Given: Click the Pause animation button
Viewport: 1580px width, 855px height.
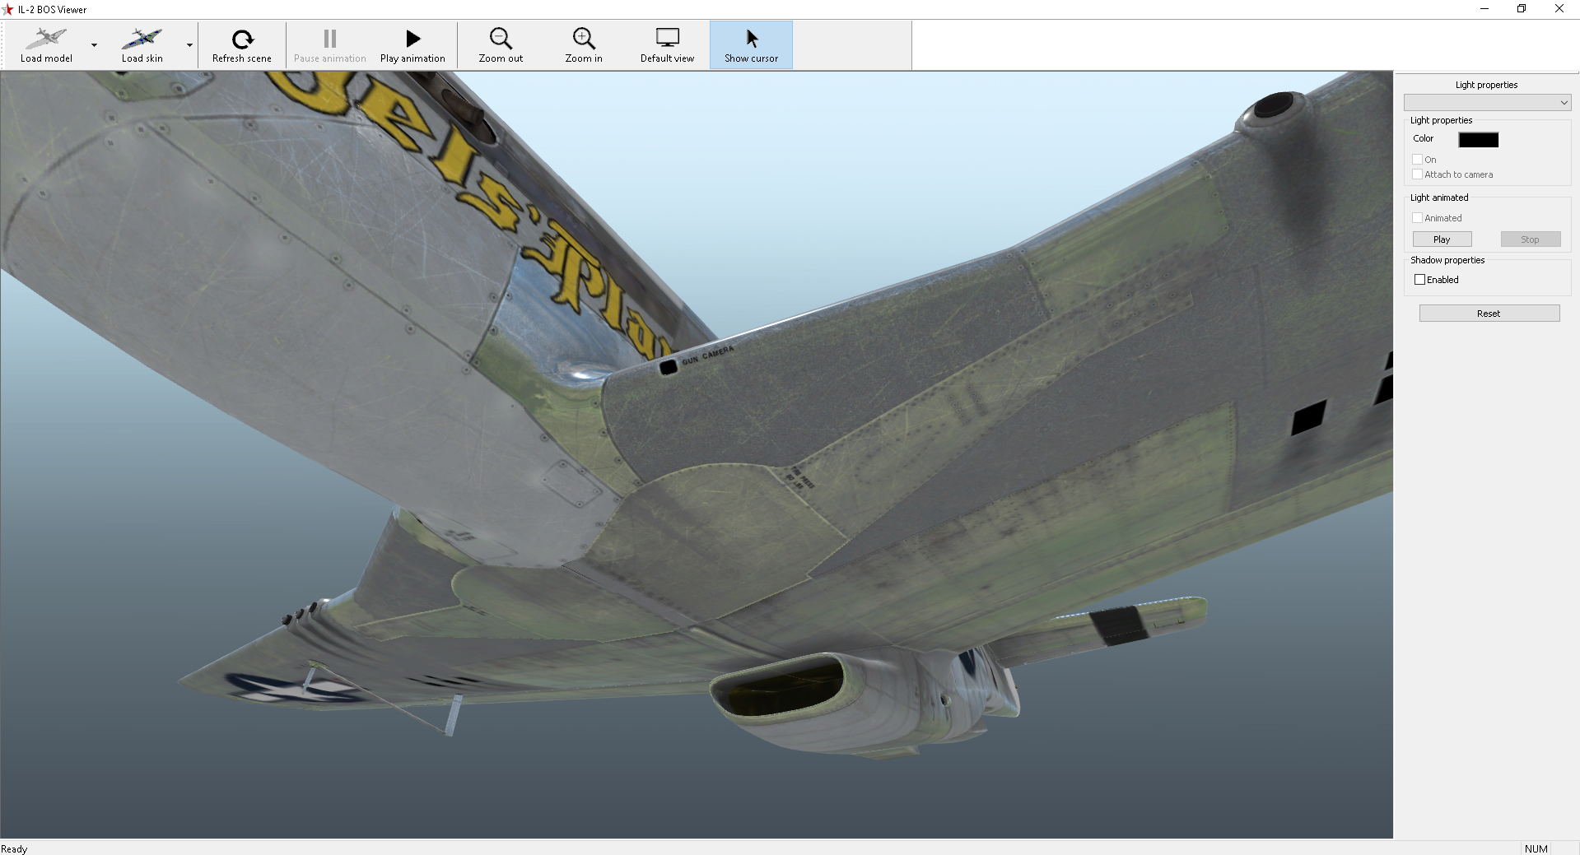Looking at the screenshot, I should [x=329, y=45].
